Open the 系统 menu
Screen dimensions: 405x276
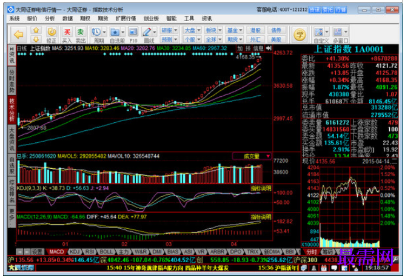pyautogui.click(x=14, y=19)
